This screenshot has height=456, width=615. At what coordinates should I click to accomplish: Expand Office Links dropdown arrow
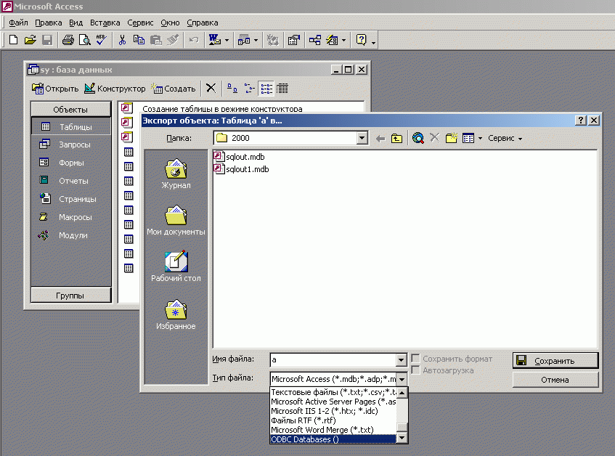(227, 40)
